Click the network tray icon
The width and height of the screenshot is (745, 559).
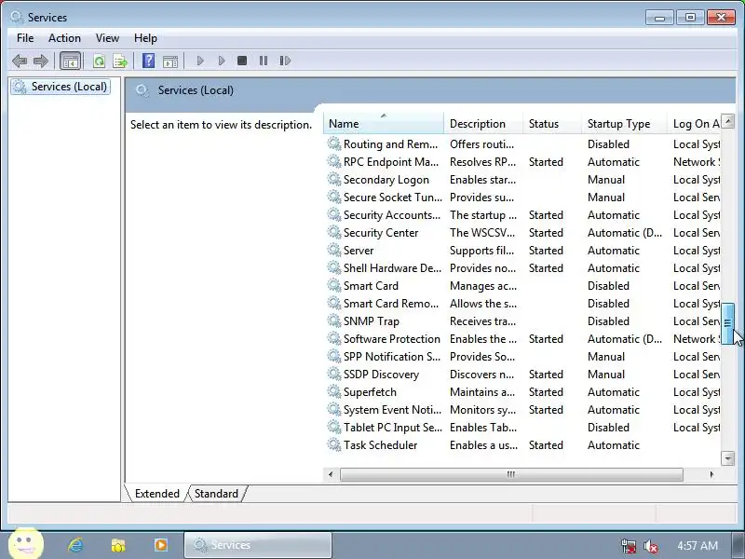(x=628, y=546)
